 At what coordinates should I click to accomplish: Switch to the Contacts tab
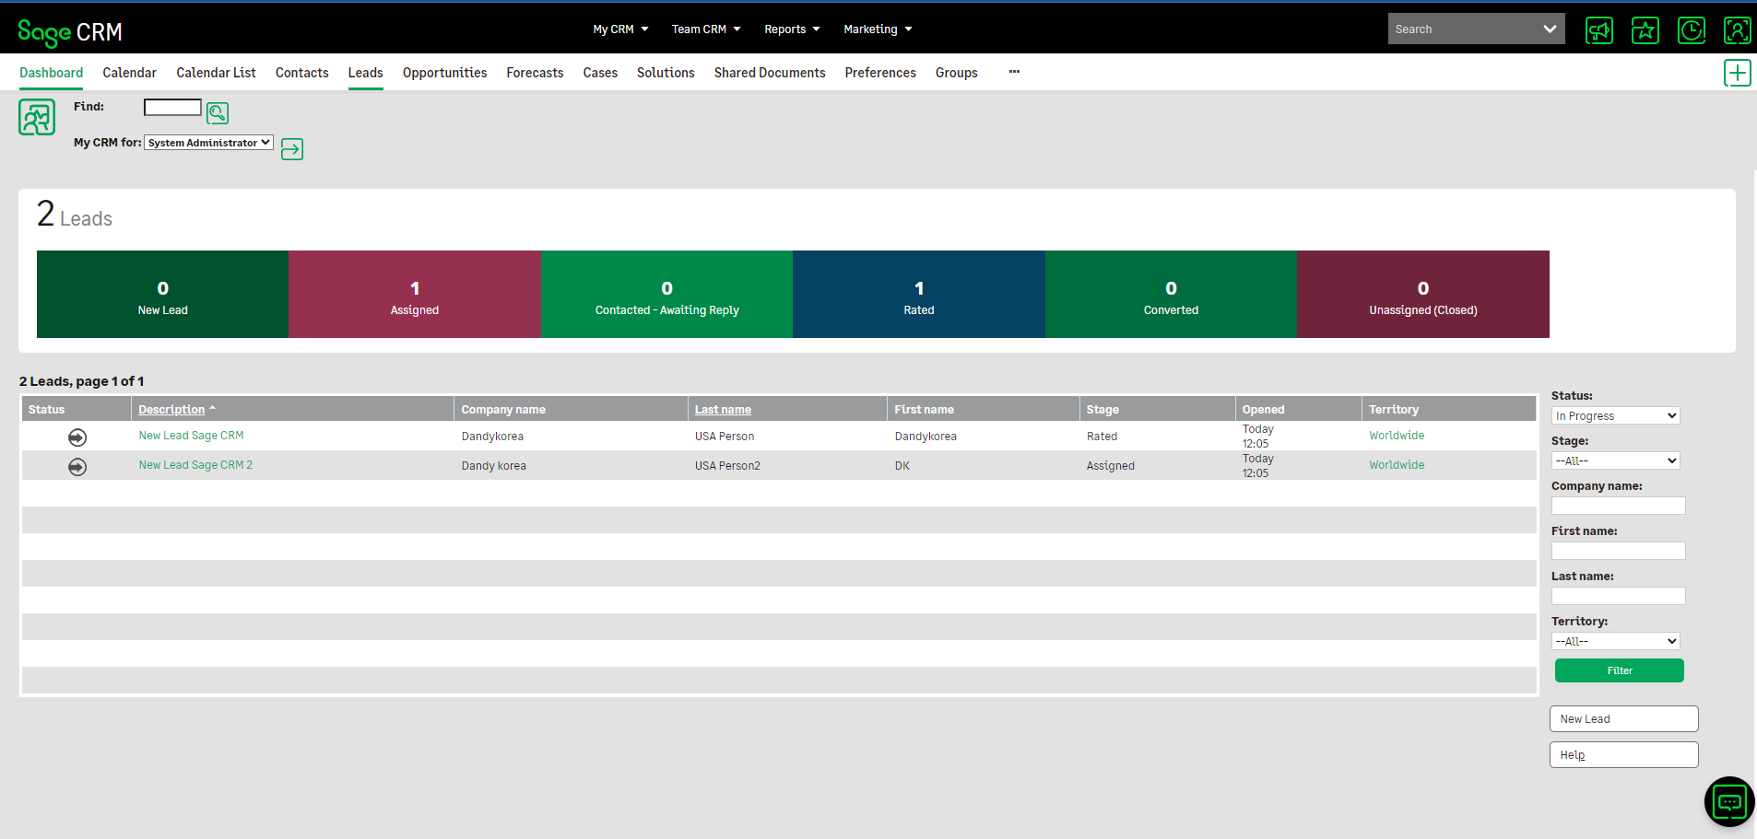[302, 73]
